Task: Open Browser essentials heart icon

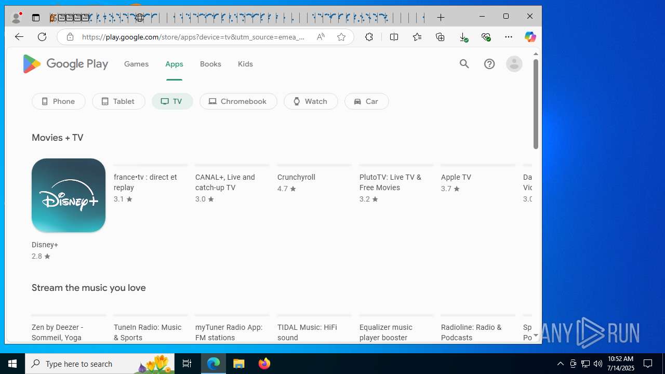Action: (x=486, y=37)
